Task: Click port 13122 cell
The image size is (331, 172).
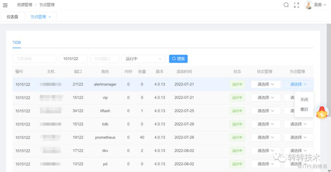Action: [78, 164]
